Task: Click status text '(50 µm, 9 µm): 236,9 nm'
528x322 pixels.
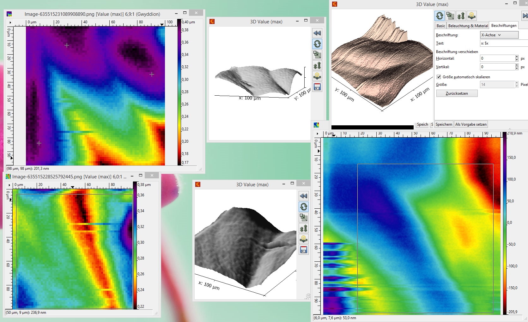Action: 26,313
